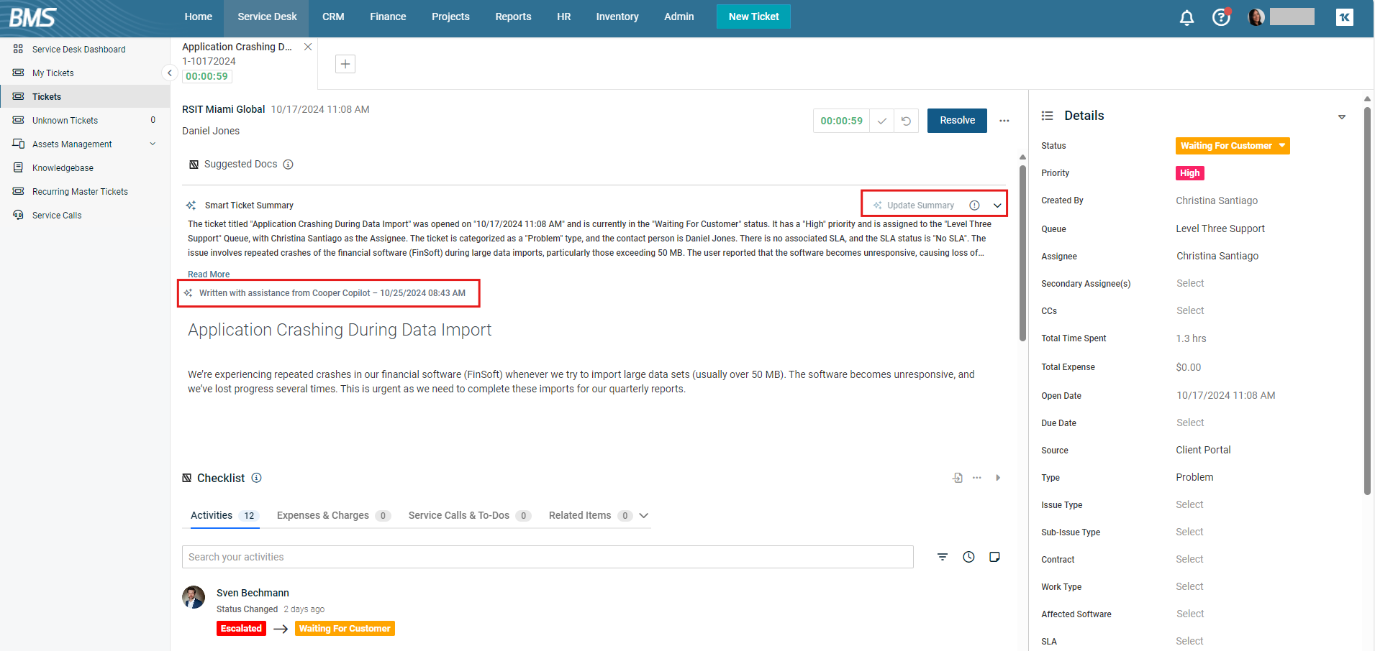This screenshot has height=651, width=1375.
Task: Click Read More link in summary
Action: (209, 274)
